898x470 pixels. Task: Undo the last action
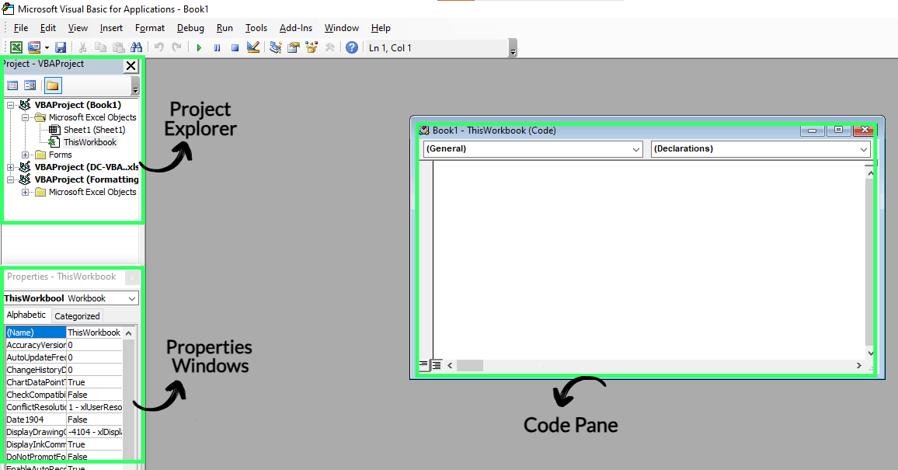(159, 47)
